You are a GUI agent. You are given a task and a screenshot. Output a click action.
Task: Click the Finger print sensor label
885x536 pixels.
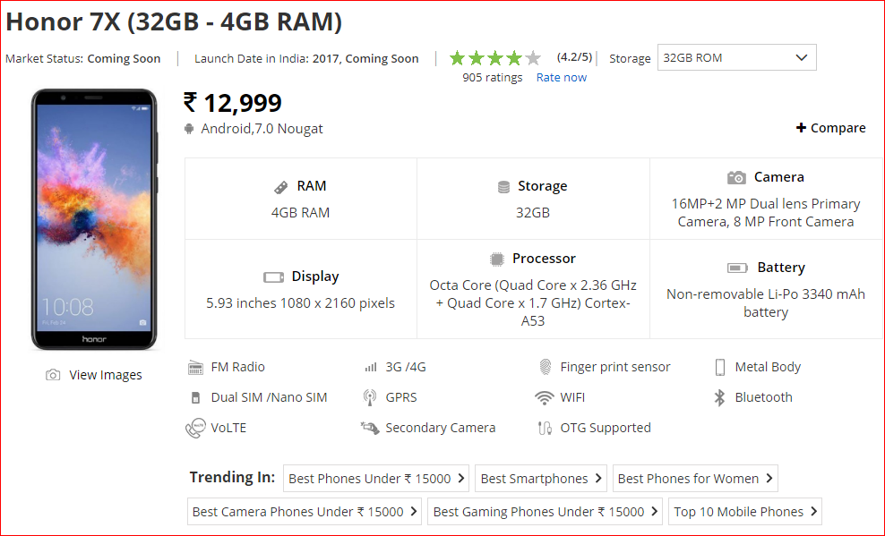coord(615,367)
